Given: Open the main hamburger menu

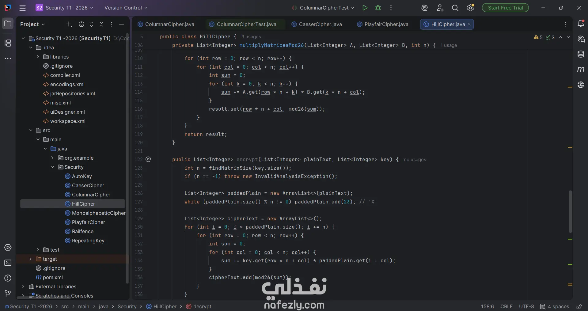Looking at the screenshot, I should coord(22,8).
